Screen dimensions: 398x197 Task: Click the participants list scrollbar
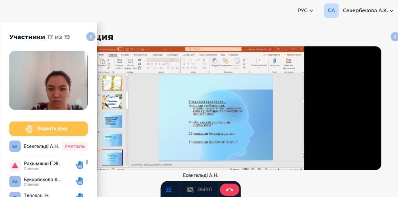pyautogui.click(x=87, y=162)
